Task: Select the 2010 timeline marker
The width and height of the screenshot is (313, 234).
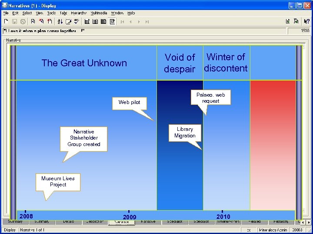Action: pos(223,216)
